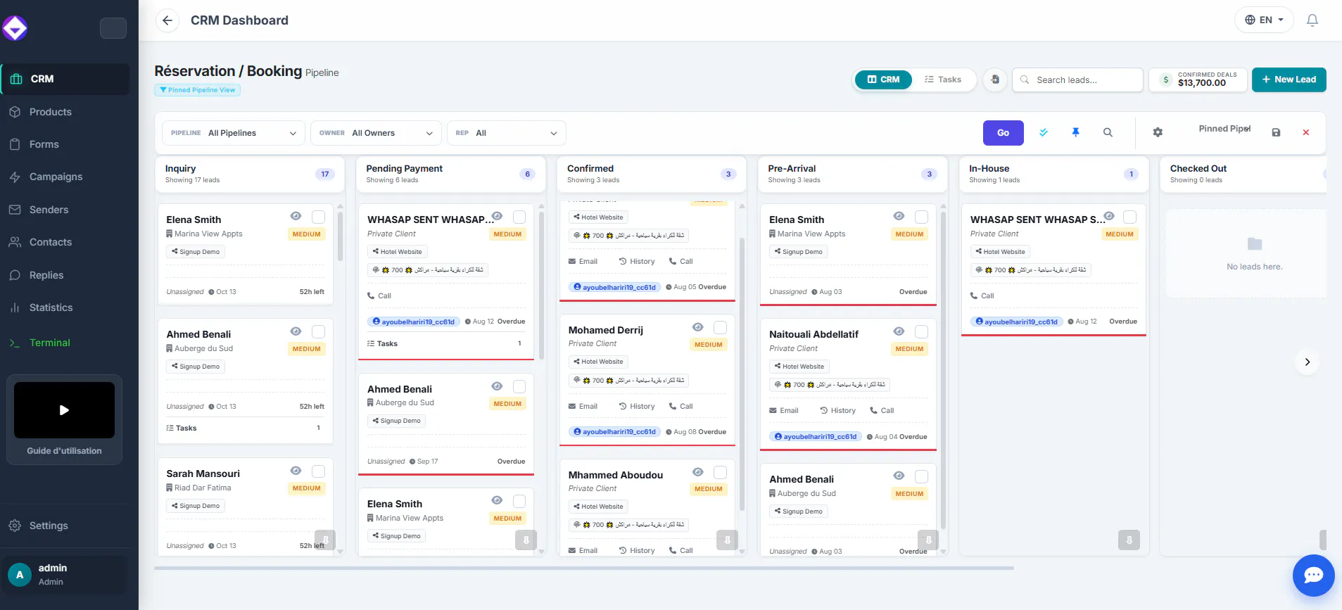The height and width of the screenshot is (610, 1342).
Task: Open the chat support bubble
Action: tap(1313, 576)
